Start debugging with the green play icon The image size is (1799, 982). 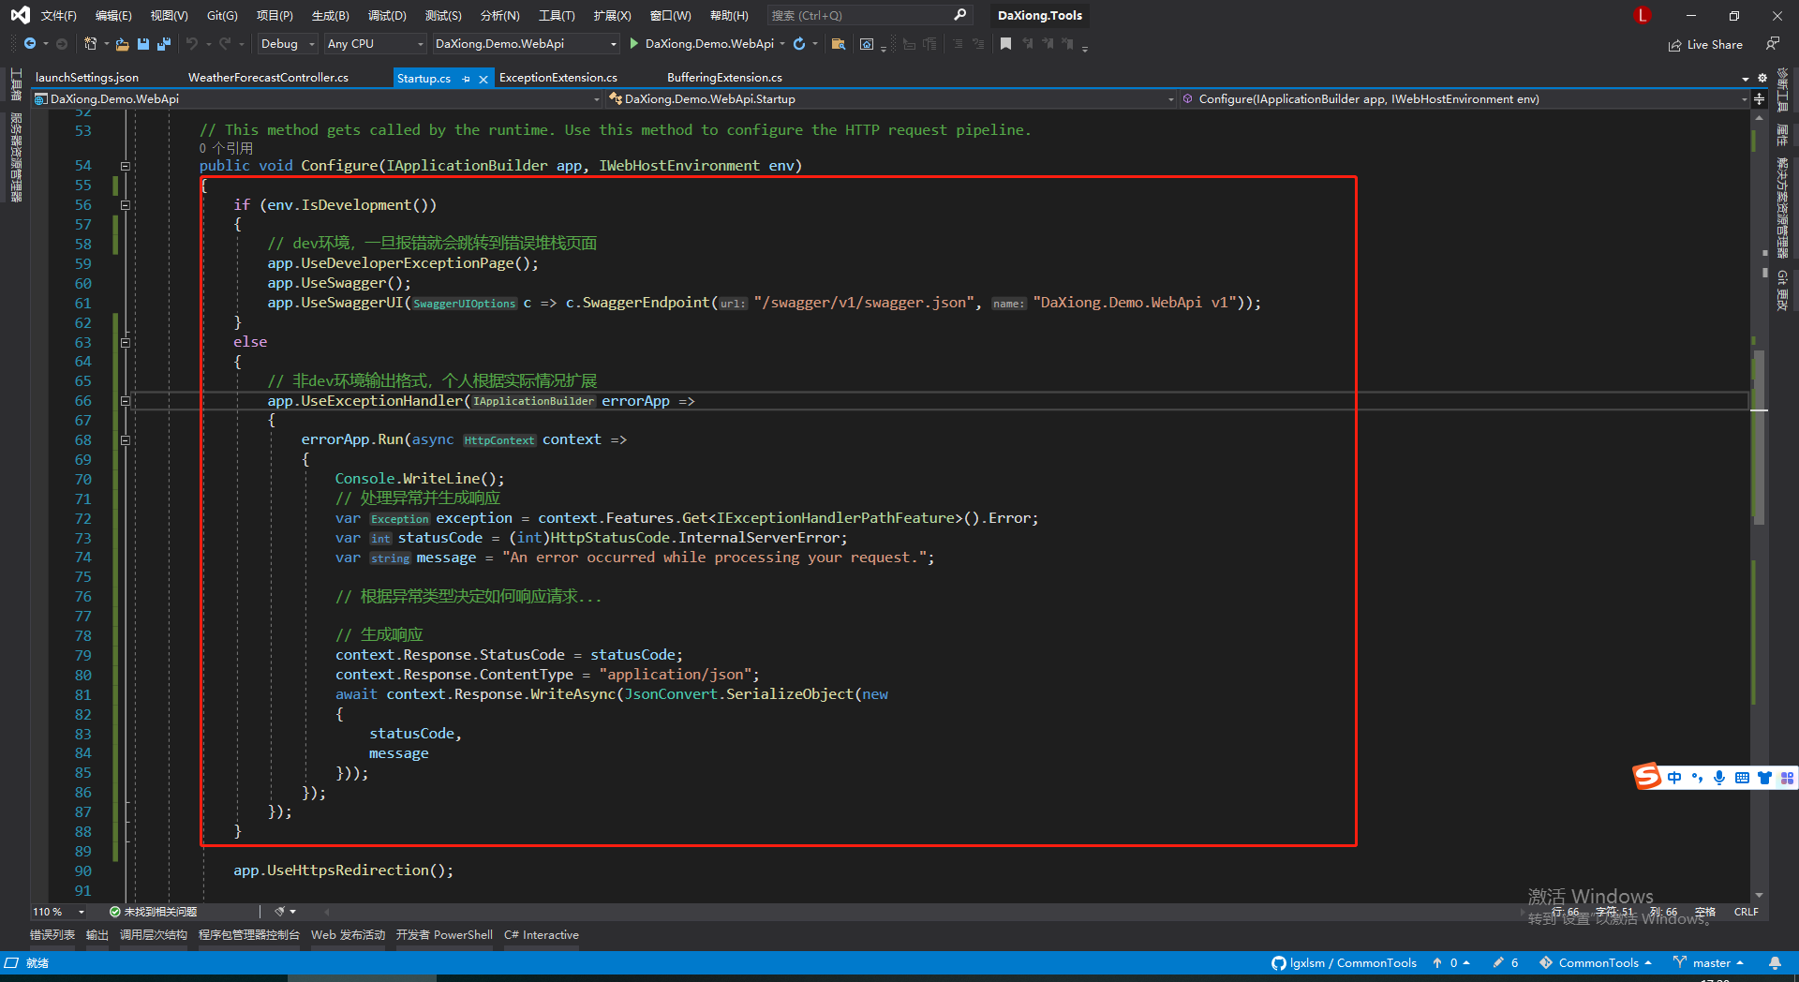634,43
